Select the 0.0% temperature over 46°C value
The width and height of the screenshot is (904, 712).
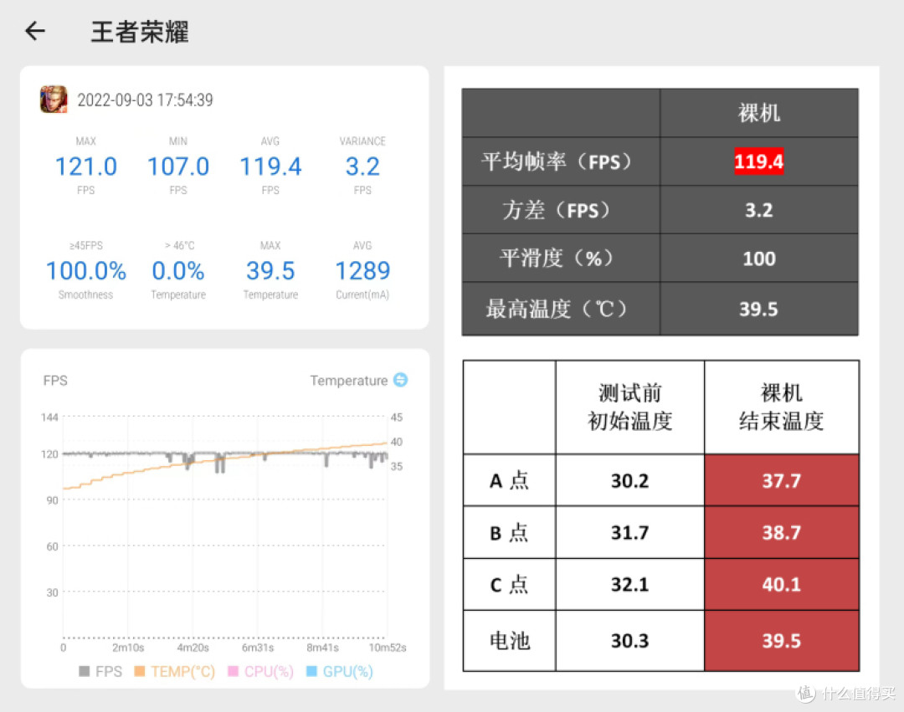coord(178,271)
